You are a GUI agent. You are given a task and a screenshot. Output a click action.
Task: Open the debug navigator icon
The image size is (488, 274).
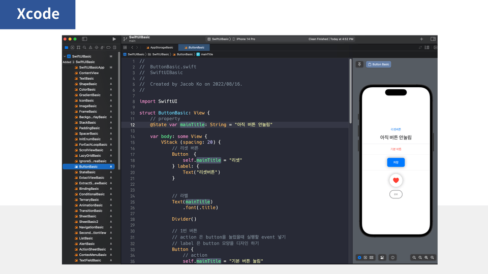tap(102, 48)
